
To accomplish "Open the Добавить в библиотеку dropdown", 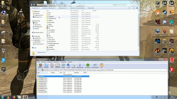I will pos(49,8).
